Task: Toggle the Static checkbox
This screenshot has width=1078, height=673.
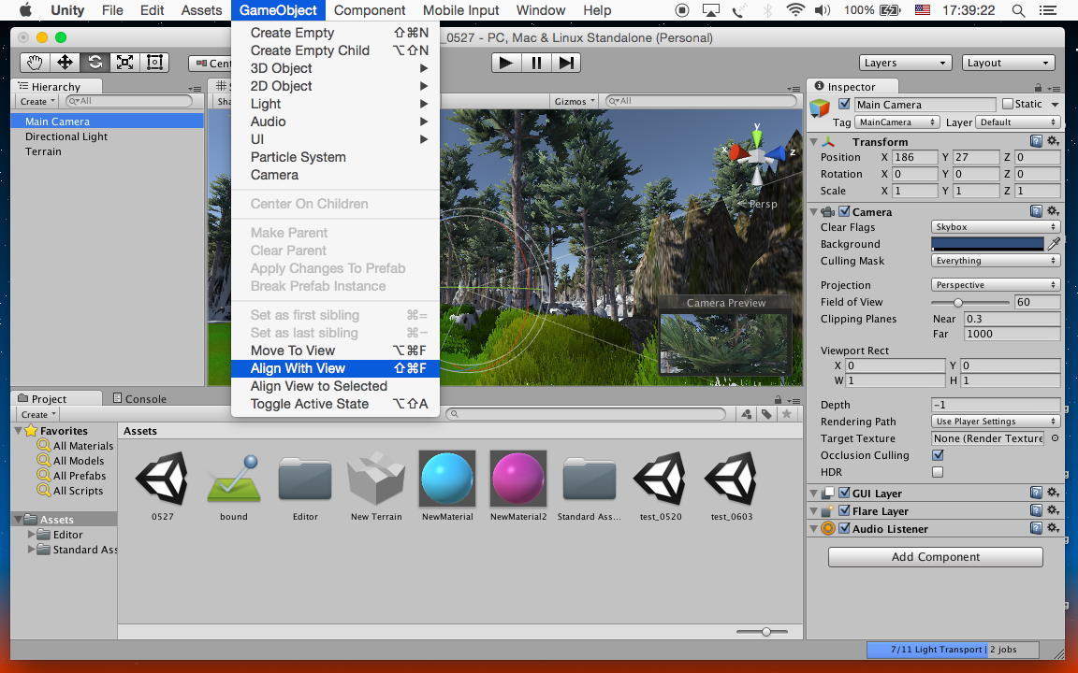Action: (x=1008, y=104)
